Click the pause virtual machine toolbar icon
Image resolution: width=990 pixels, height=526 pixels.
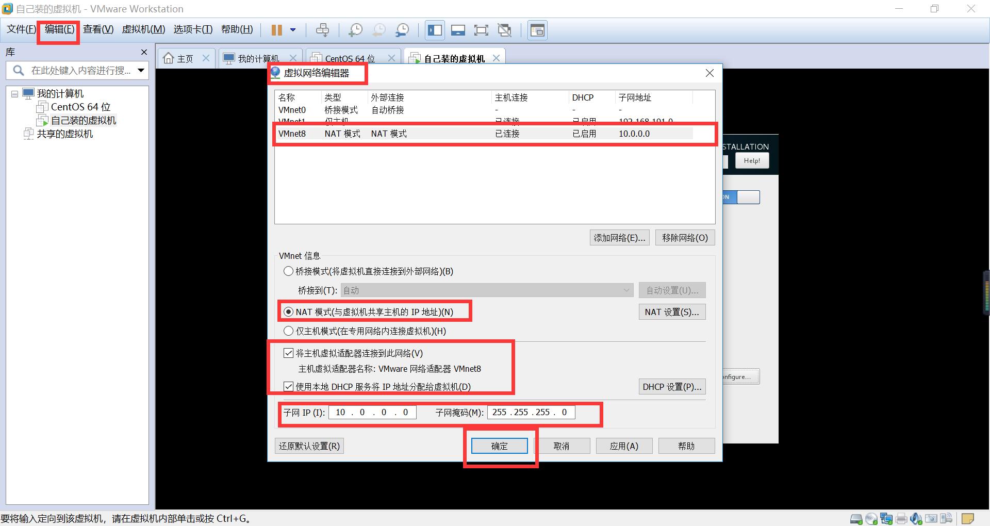coord(277,30)
